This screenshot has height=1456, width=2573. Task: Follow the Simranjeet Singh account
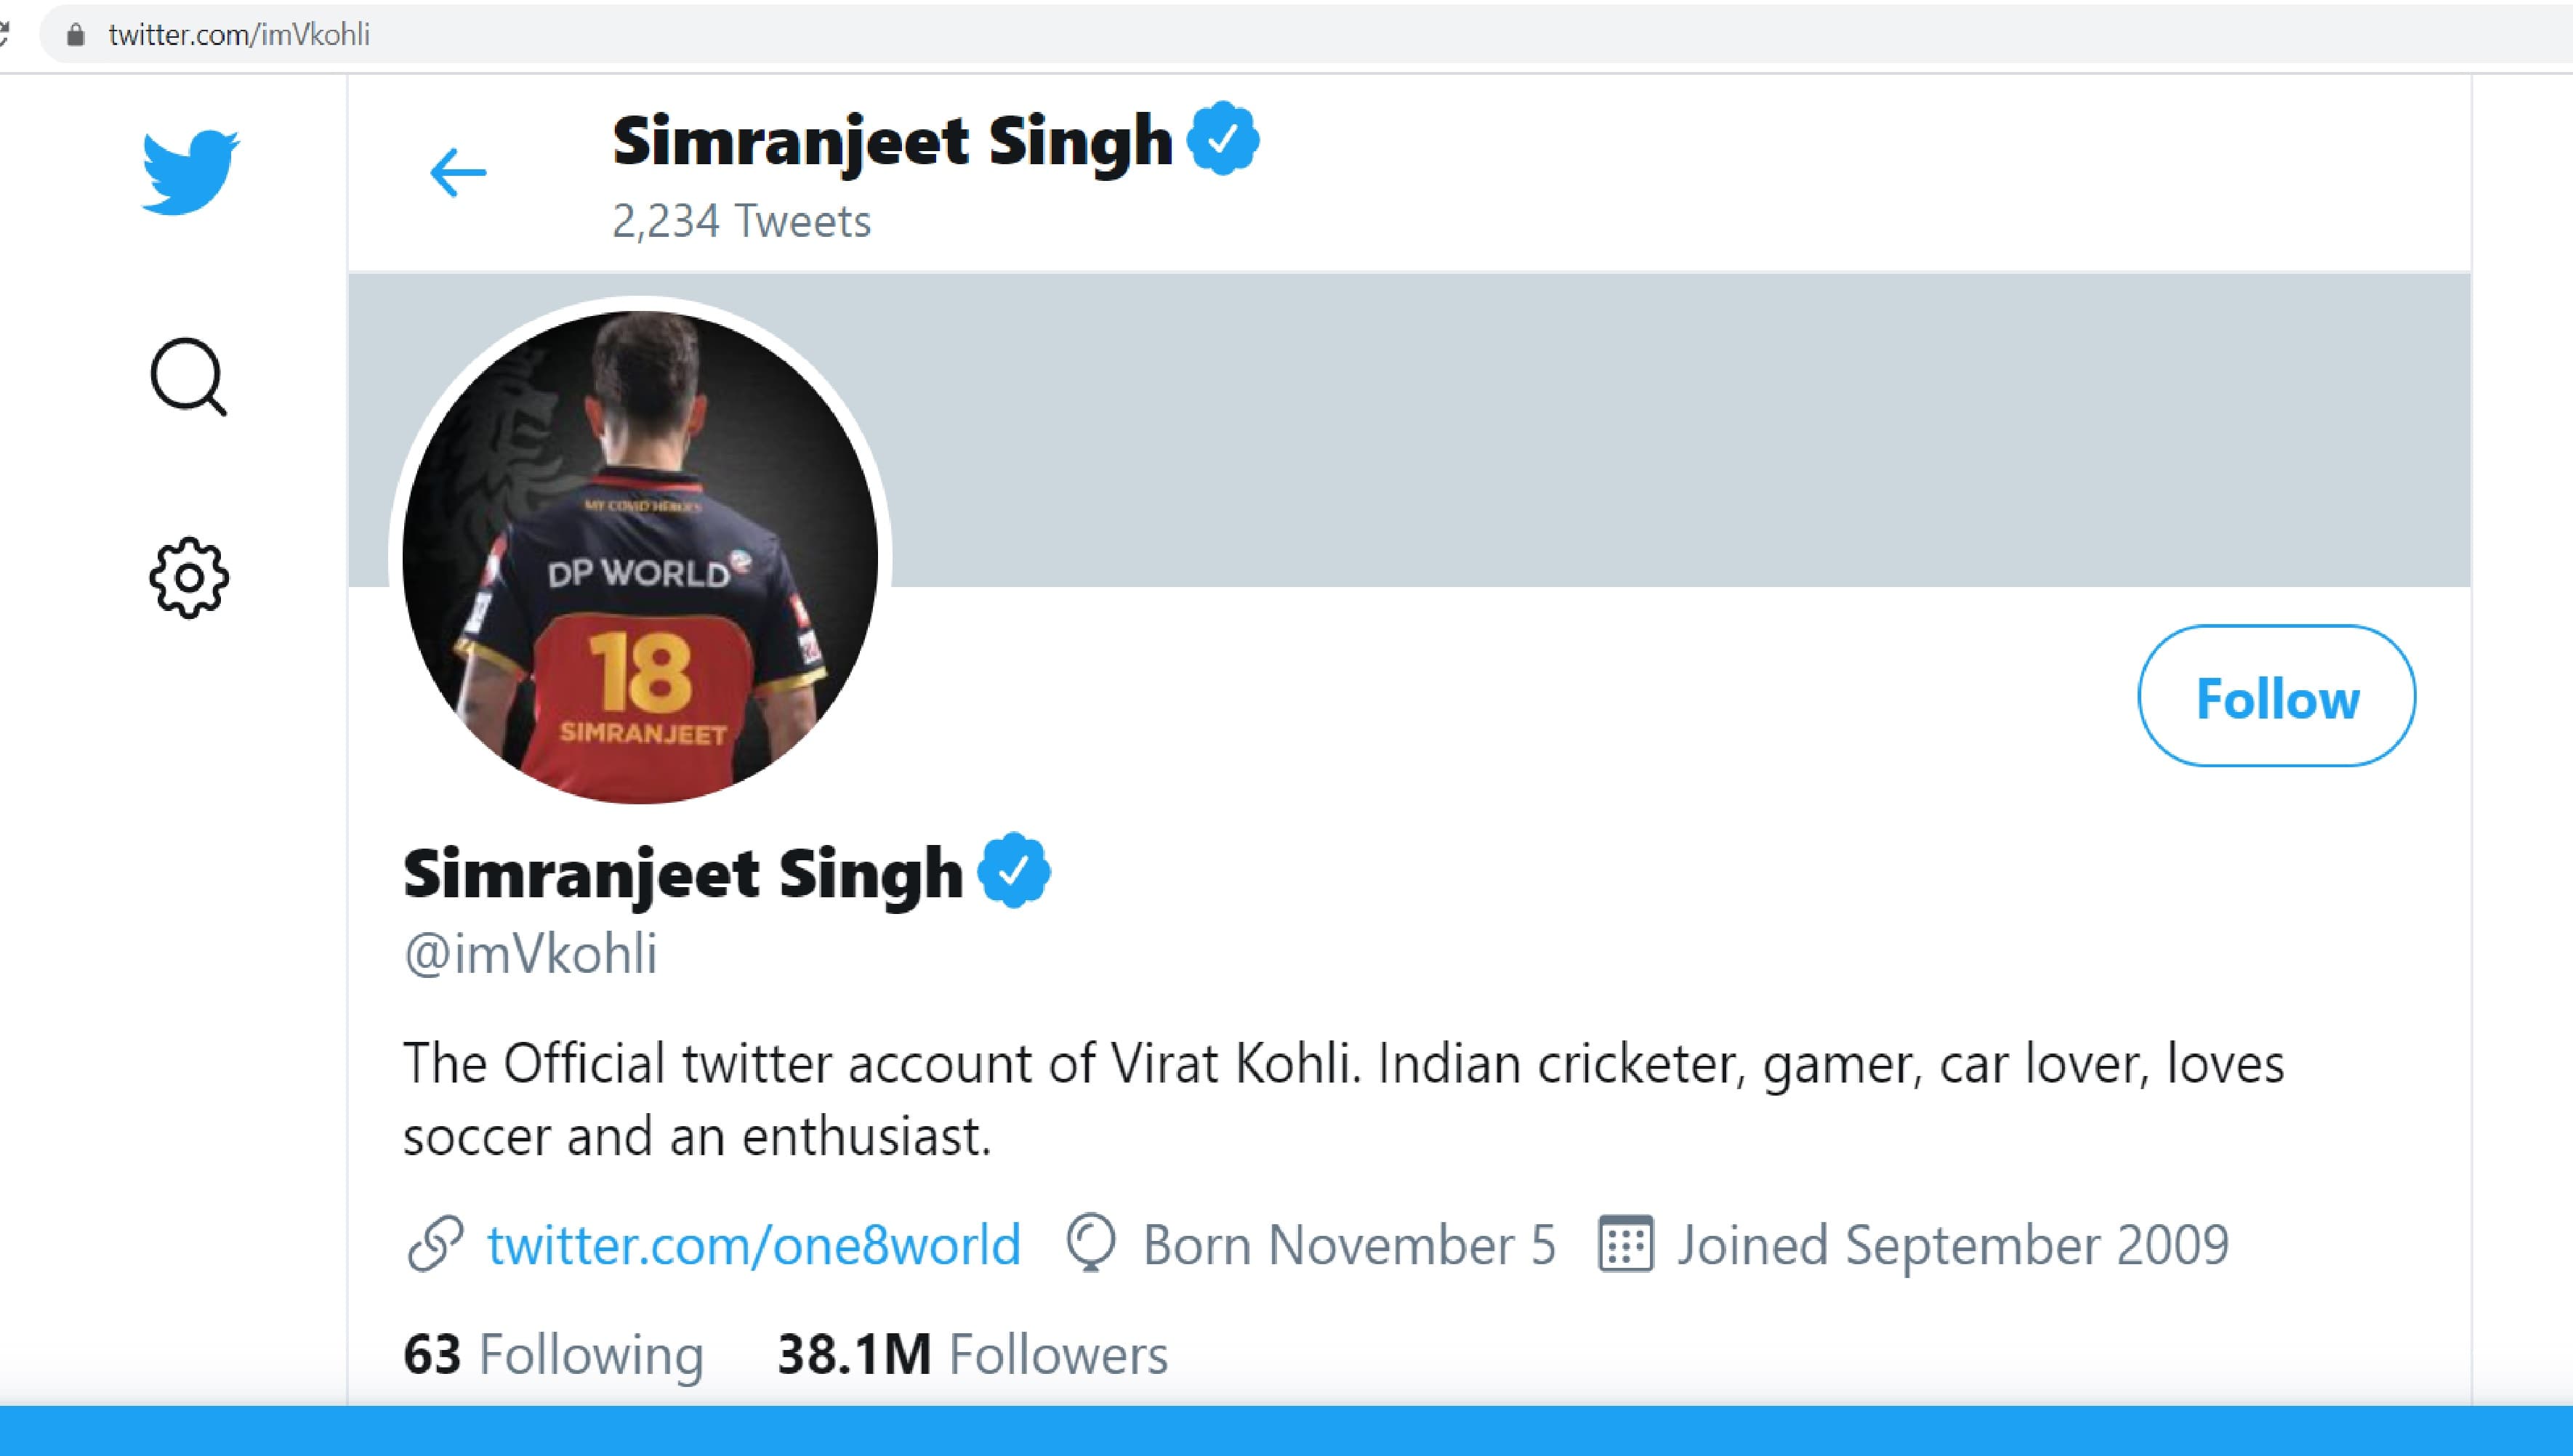point(2276,697)
